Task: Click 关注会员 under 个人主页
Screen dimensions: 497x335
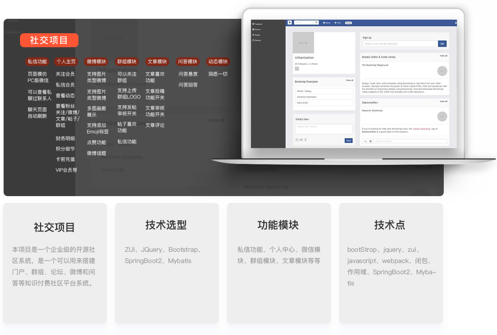Action: (65, 74)
